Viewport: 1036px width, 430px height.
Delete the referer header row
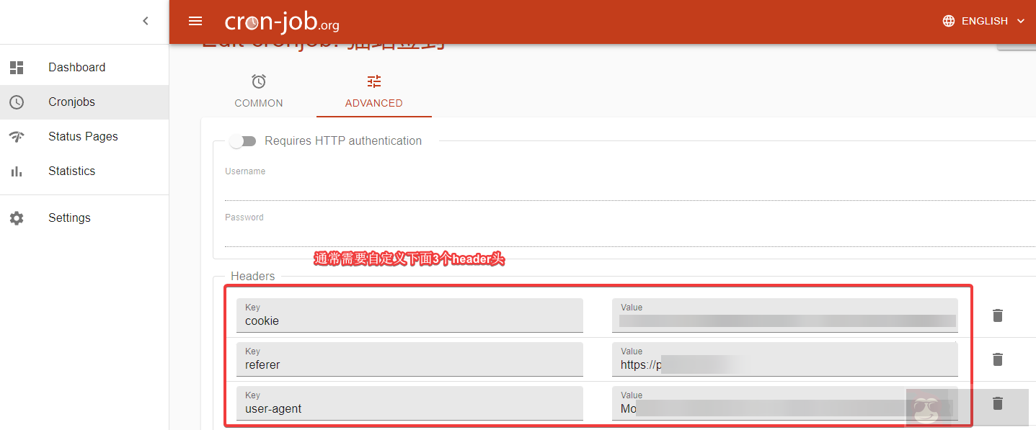click(997, 359)
